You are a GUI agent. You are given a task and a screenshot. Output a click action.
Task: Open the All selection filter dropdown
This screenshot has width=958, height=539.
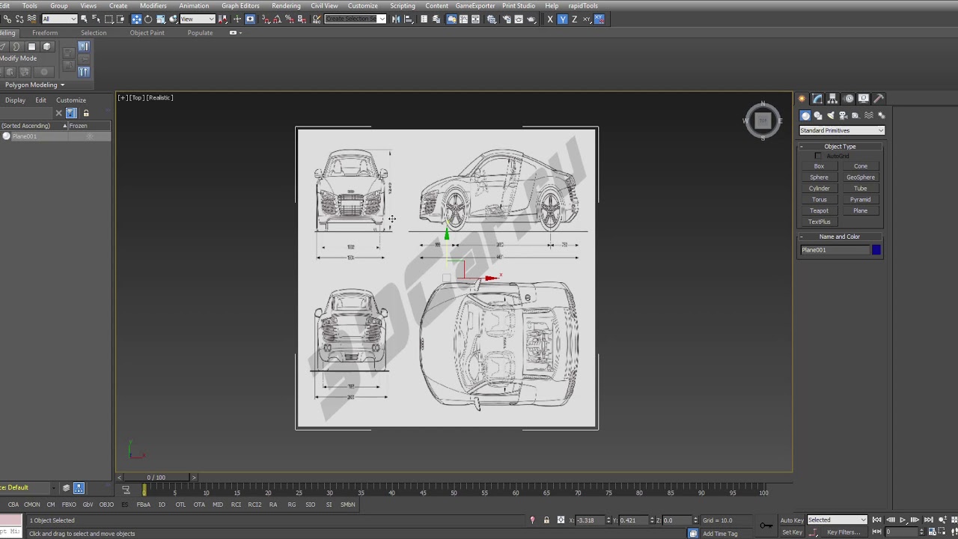coord(59,19)
